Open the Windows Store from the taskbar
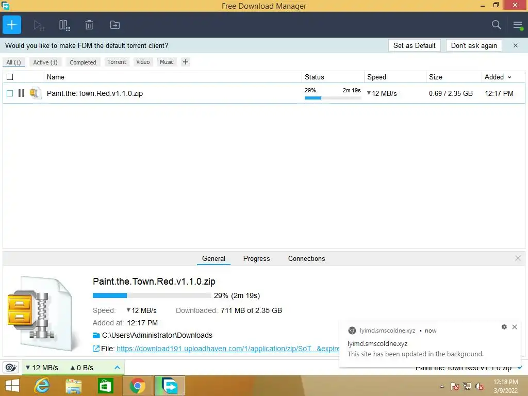This screenshot has width=528, height=396. coord(105,386)
